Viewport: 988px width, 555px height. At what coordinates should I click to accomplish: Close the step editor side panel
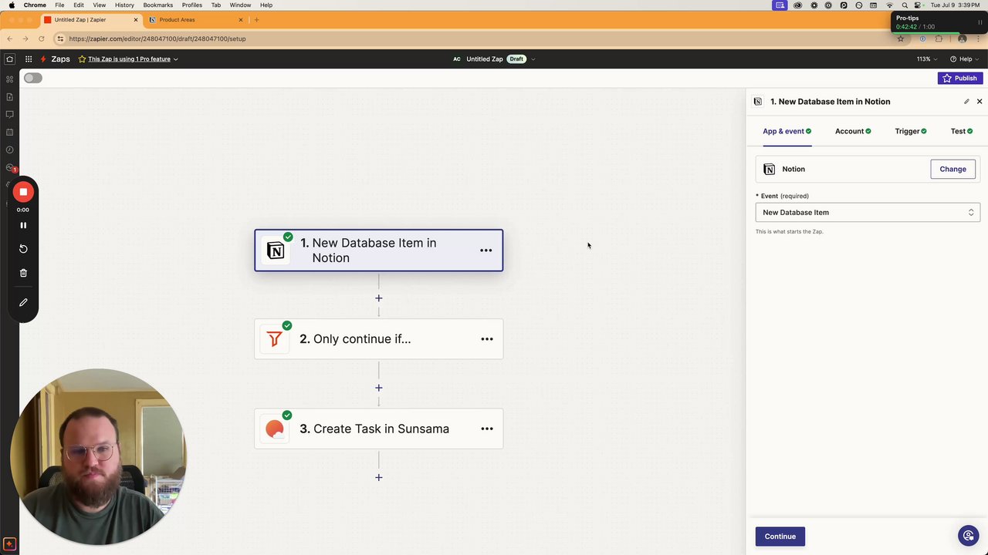(980, 102)
